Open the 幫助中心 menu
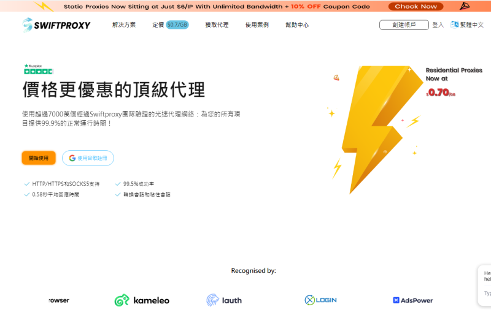 click(x=297, y=25)
